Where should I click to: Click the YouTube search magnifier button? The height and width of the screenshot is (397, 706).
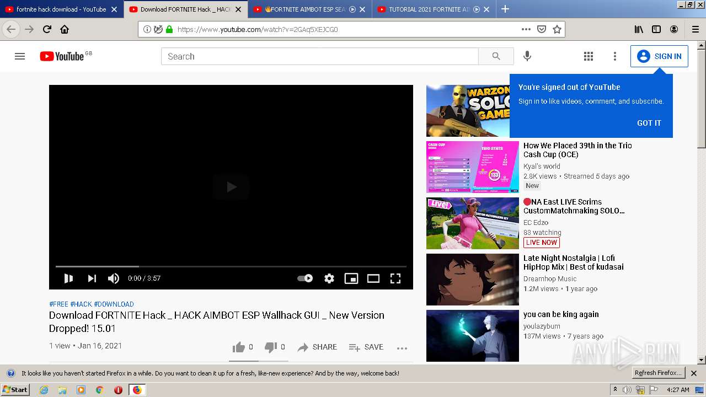click(x=496, y=56)
